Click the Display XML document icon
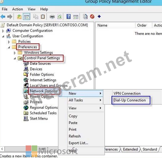 (x=85, y=17)
